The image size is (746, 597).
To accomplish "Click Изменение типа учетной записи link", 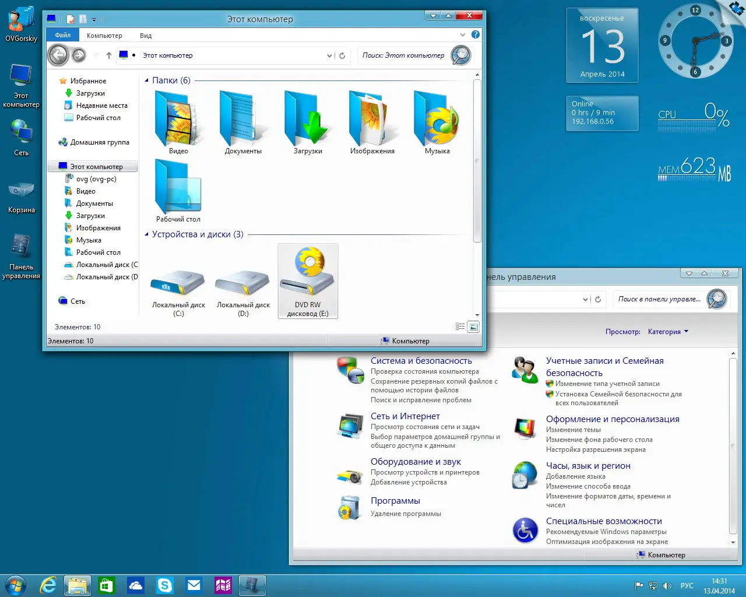I will 607,384.
